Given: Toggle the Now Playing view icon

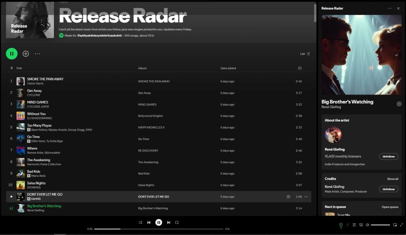Looking at the screenshot, I should click(341, 225).
